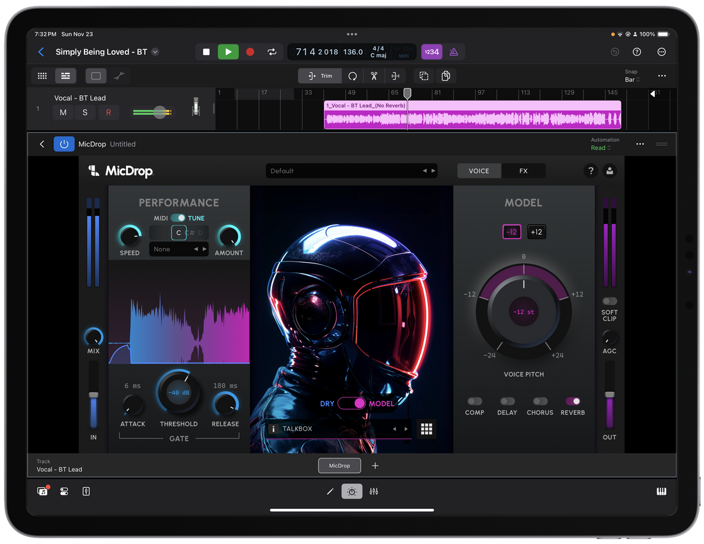Image resolution: width=704 pixels, height=544 pixels.
Task: Switch to the FX tab in MicDrop
Action: coord(524,171)
